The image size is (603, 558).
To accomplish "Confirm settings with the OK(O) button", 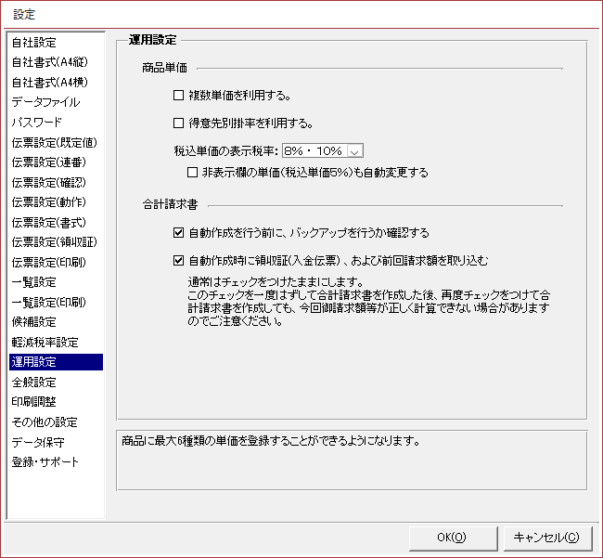I will (453, 538).
